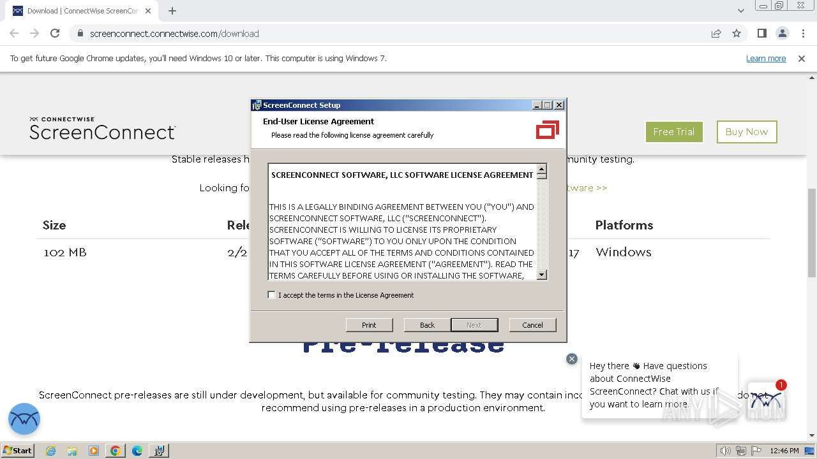Click the ConnectWise ScreenConnect logo

[102, 128]
